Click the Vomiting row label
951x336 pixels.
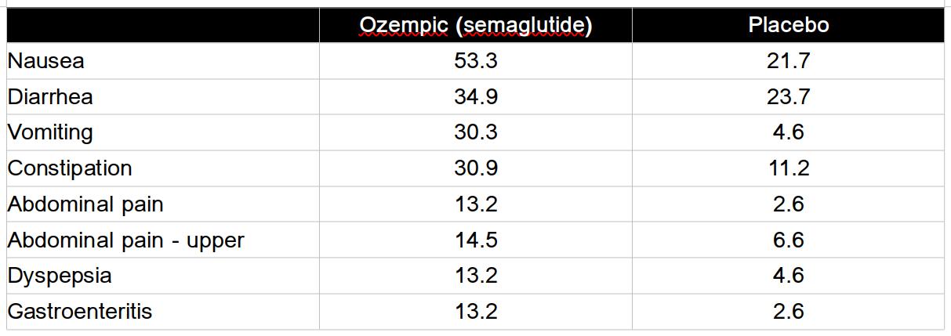pyautogui.click(x=50, y=132)
